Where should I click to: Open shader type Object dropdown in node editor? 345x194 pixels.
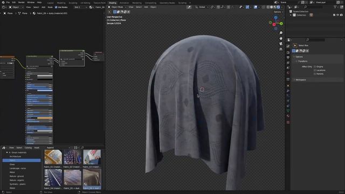(x=16, y=7)
